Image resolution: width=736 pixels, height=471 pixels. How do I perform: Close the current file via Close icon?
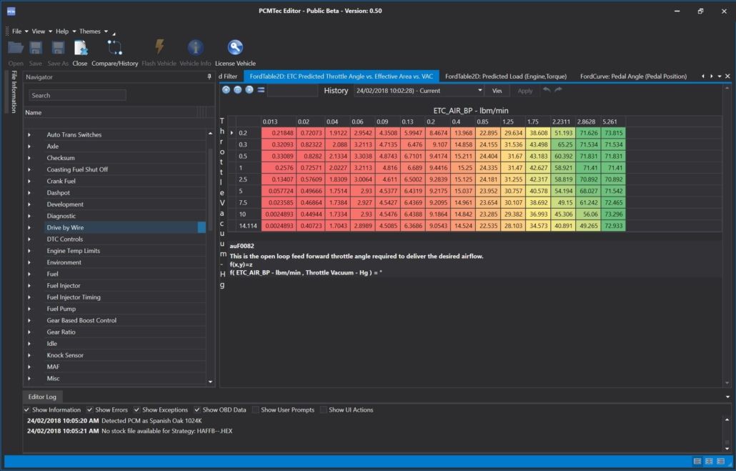pos(80,47)
